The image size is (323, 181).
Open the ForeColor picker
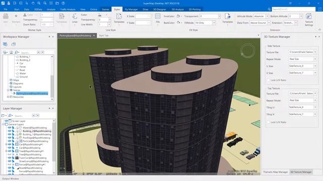pyautogui.click(x=179, y=16)
